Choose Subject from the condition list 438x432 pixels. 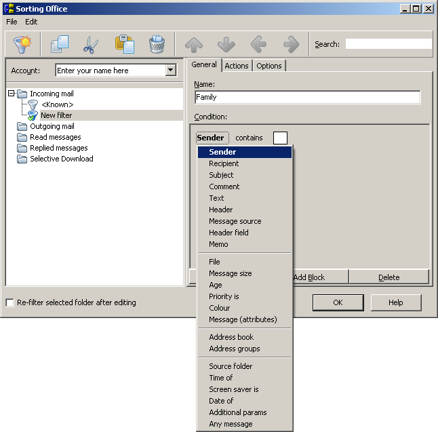[221, 175]
